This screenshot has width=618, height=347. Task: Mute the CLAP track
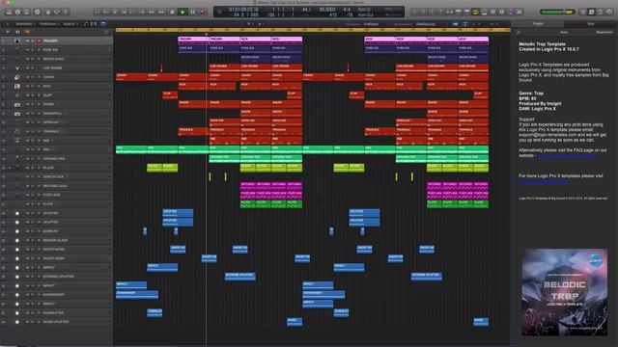(27, 95)
